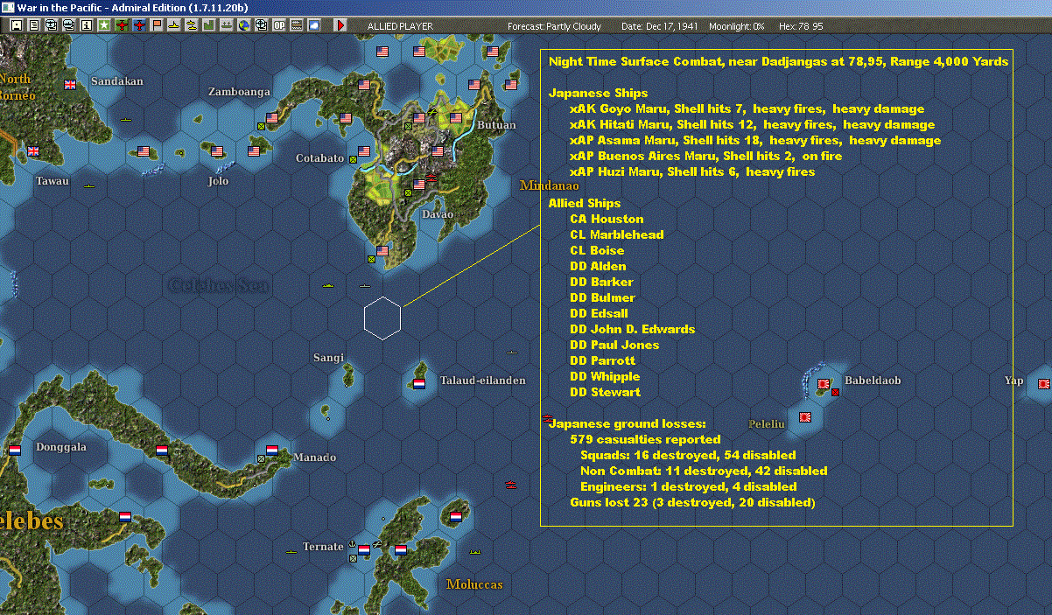The height and width of the screenshot is (615, 1052).
Task: Click the British flag at Sandakan
Action: [x=70, y=85]
